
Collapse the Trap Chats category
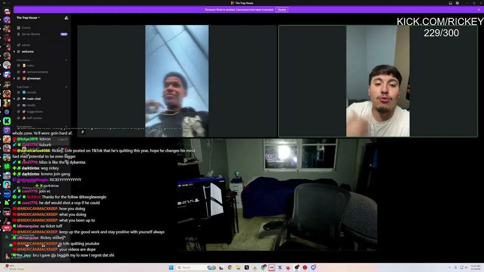coord(24,87)
